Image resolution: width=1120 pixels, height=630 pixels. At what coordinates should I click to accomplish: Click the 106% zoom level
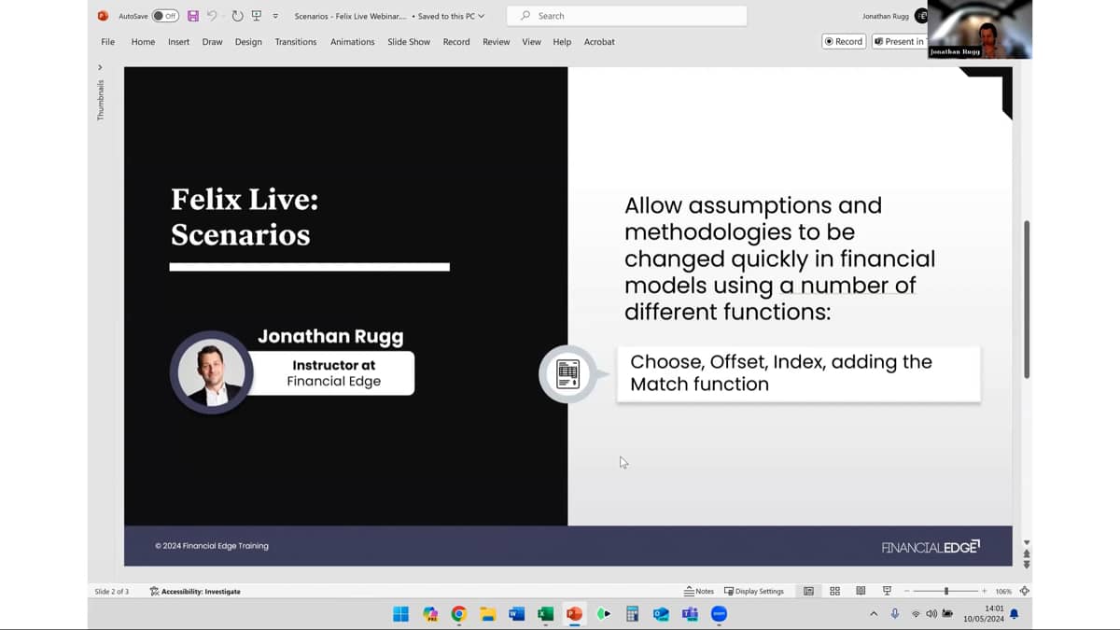pyautogui.click(x=1003, y=591)
